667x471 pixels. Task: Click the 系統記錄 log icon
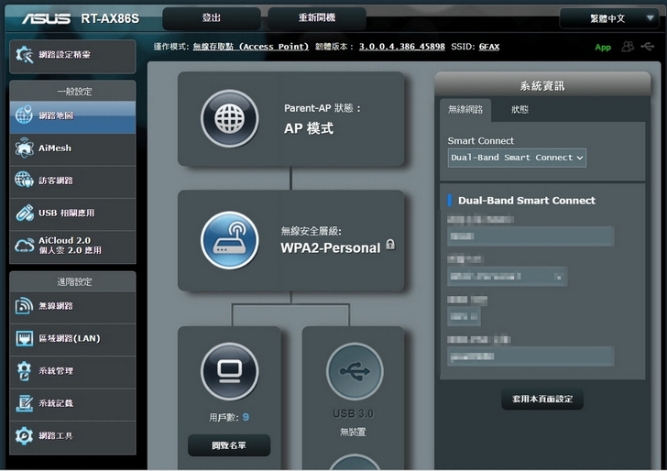pos(24,403)
